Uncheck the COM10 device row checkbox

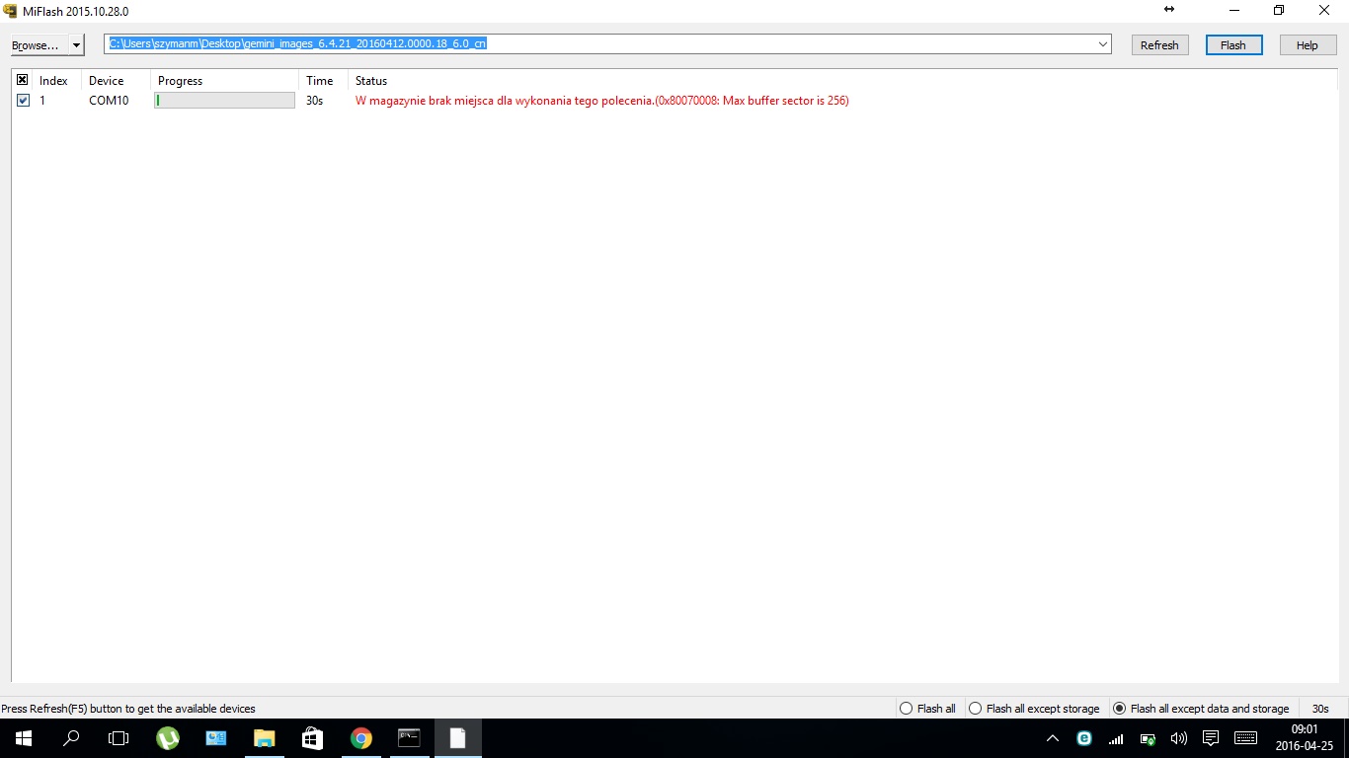[x=23, y=101]
